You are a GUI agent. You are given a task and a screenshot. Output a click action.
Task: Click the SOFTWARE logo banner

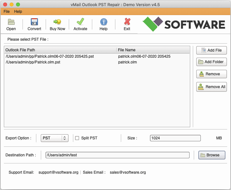click(184, 24)
